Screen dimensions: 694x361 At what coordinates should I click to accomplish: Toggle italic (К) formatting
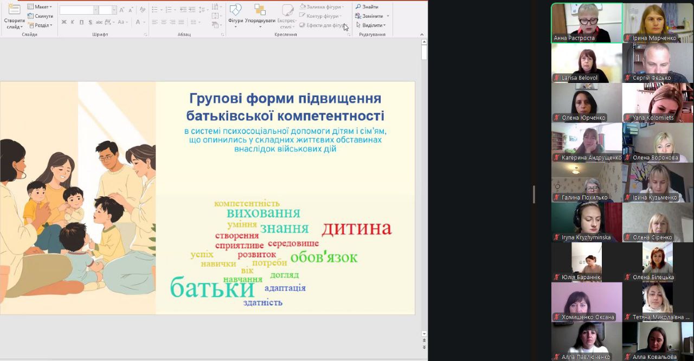(73, 22)
